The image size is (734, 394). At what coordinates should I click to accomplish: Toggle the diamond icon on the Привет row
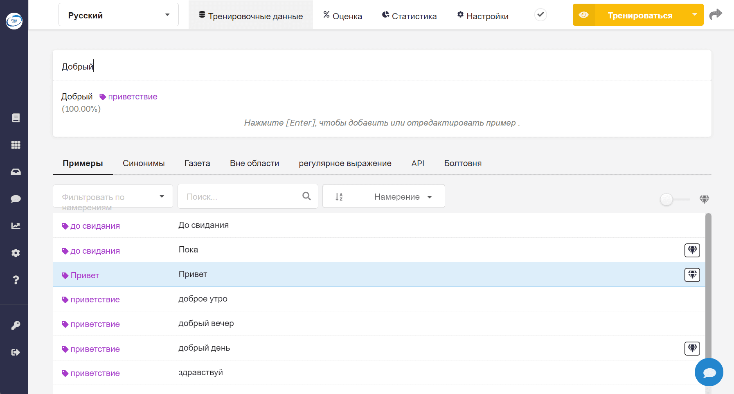(x=692, y=275)
